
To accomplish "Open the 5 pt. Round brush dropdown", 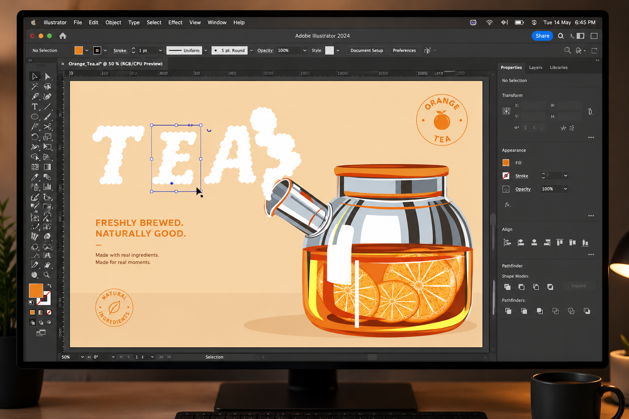I will coord(251,50).
